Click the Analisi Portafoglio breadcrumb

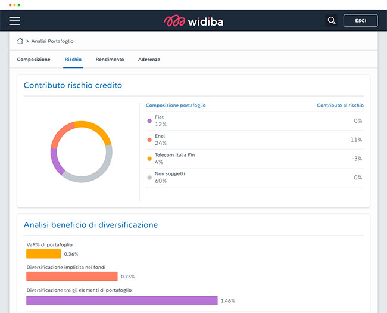tap(52, 41)
